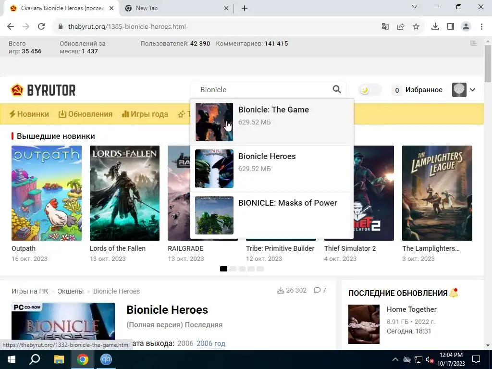Viewport: 492px width, 369px height.
Task: Open Игры на ПК breadcrumb
Action: (30, 291)
